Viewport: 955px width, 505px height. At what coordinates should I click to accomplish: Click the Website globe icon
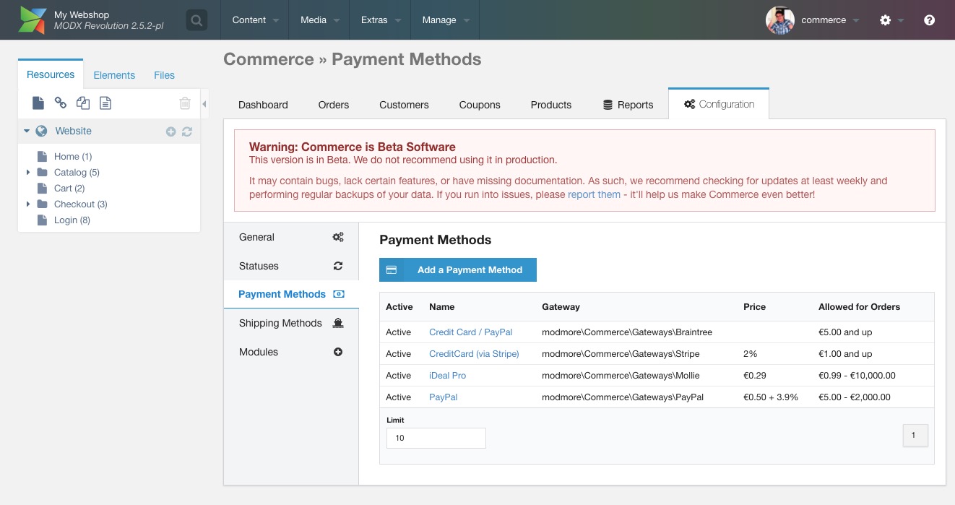pyautogui.click(x=41, y=131)
